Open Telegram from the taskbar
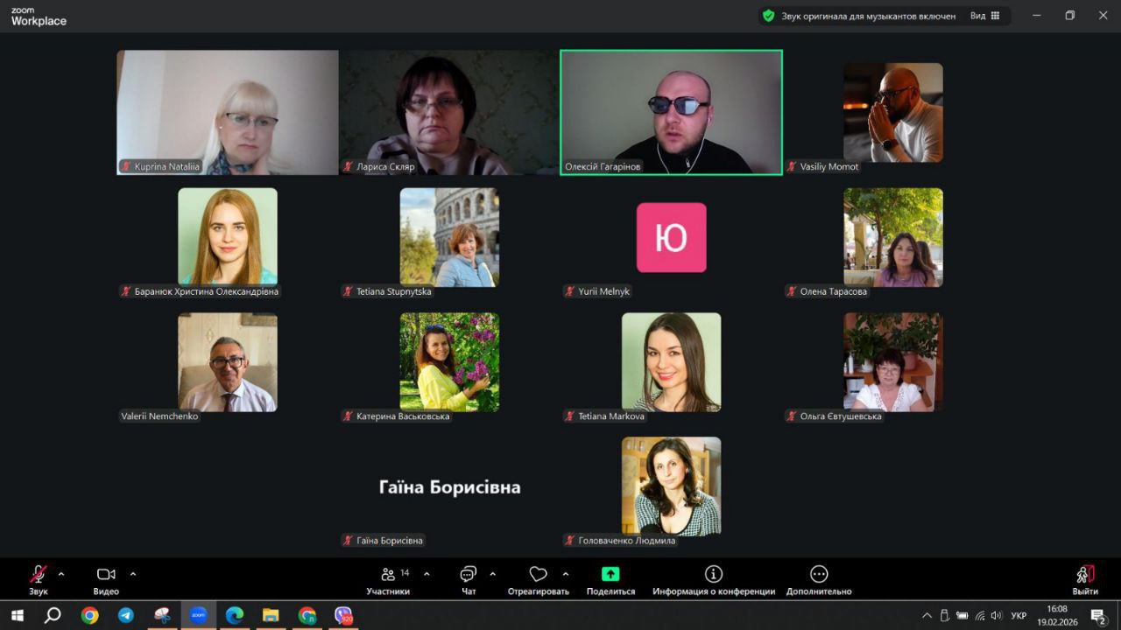The height and width of the screenshot is (630, 1121). click(126, 615)
